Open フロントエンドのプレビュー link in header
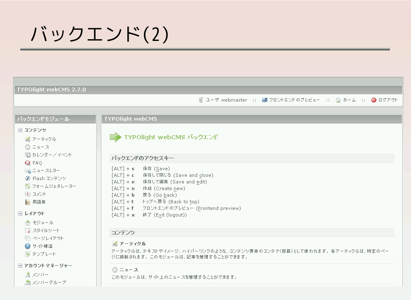Screen dimensions: 411x300 pos(294,100)
